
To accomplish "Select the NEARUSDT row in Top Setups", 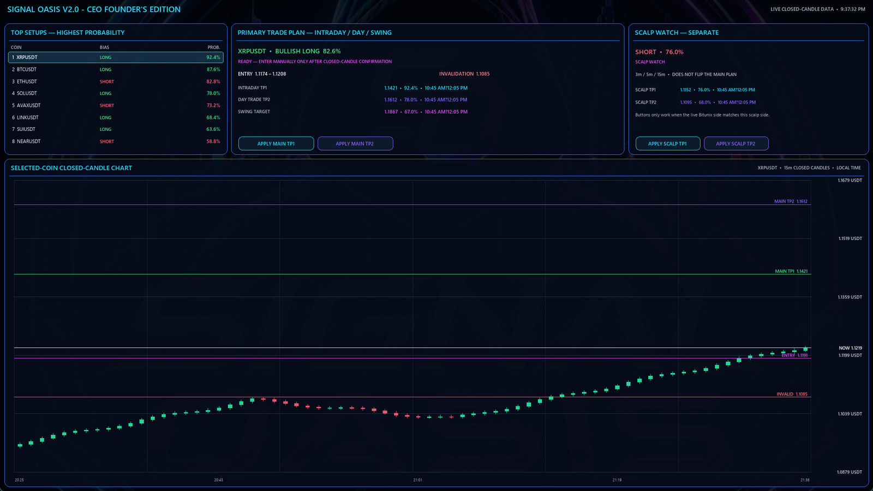I will 116,141.
